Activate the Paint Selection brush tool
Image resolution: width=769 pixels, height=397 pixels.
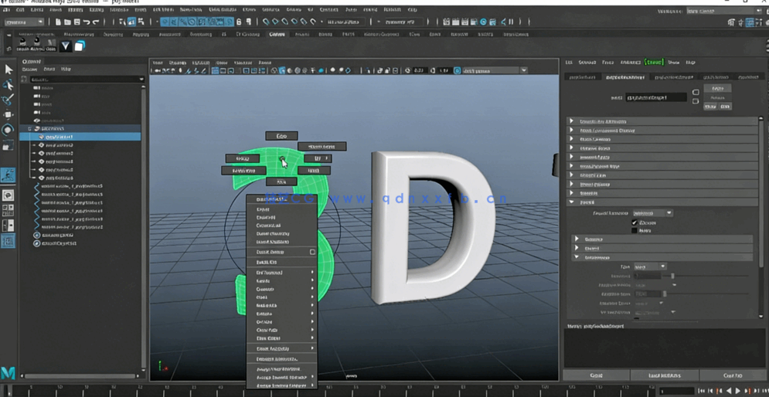point(9,100)
